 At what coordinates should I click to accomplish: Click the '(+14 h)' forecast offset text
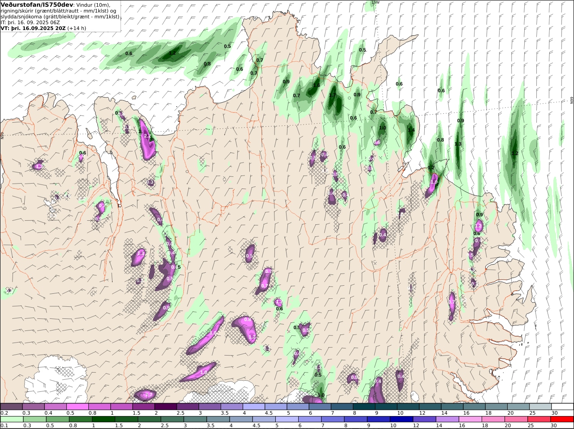tap(77, 28)
